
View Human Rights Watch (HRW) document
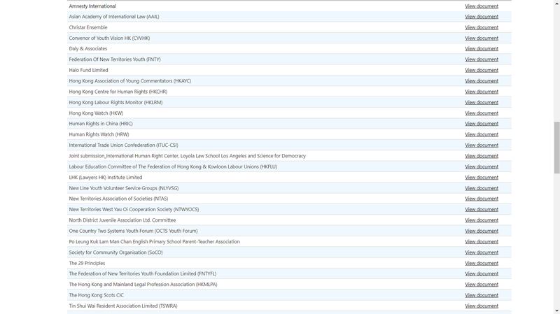[x=482, y=134]
